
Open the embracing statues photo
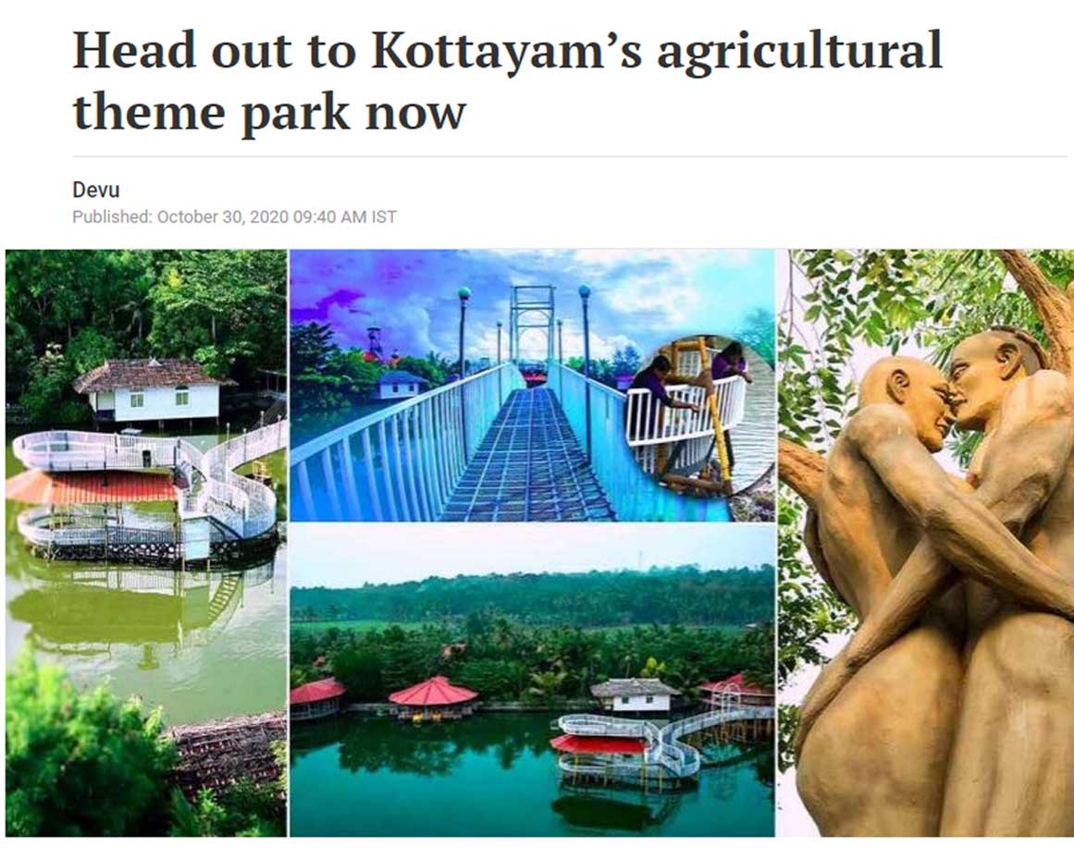tap(926, 542)
